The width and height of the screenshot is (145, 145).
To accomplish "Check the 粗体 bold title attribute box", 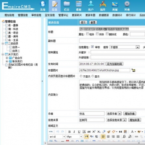I will (x=87, y=34).
